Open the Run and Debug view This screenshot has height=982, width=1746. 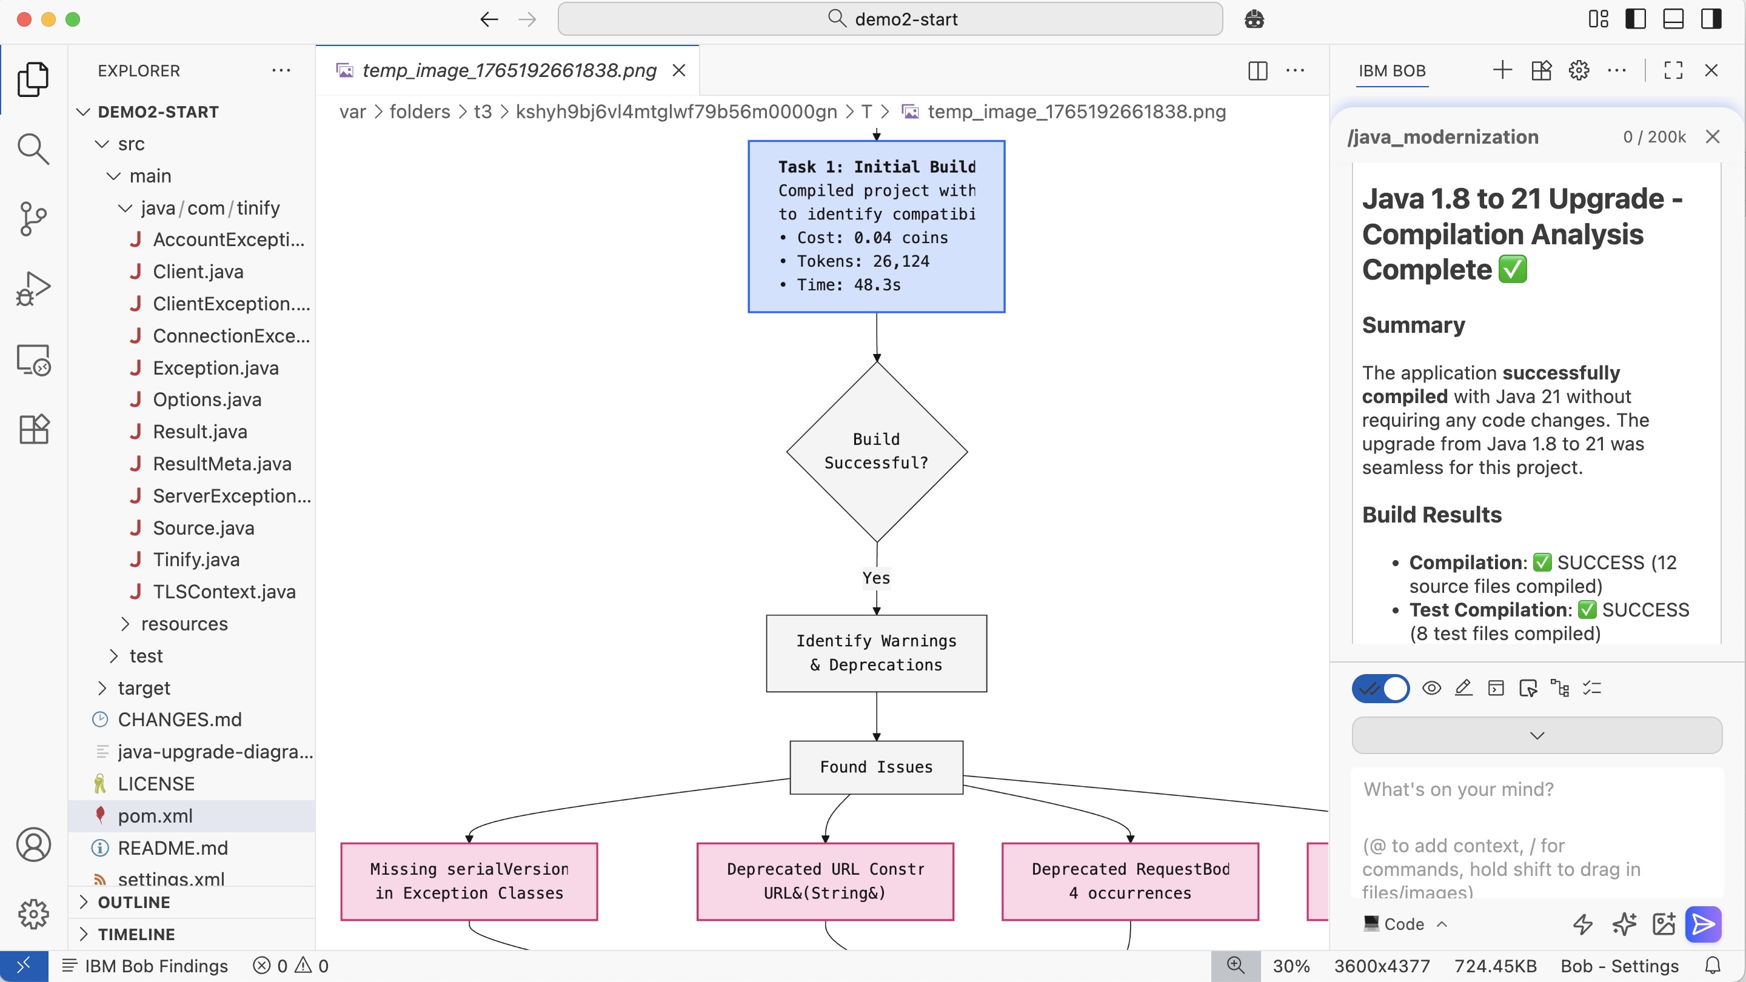point(33,289)
